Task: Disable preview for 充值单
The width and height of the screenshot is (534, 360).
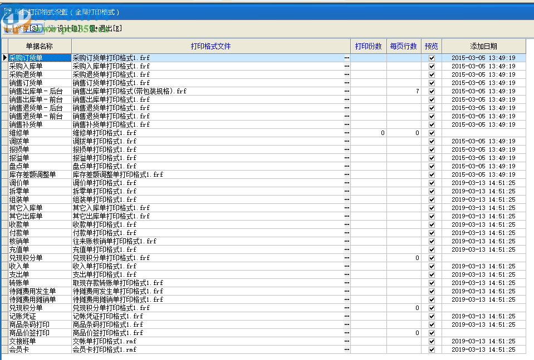Action: tap(432, 249)
